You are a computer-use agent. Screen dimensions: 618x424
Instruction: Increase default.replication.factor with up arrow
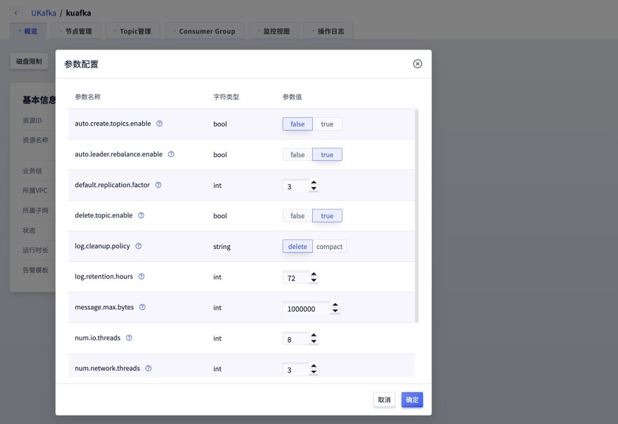[314, 183]
